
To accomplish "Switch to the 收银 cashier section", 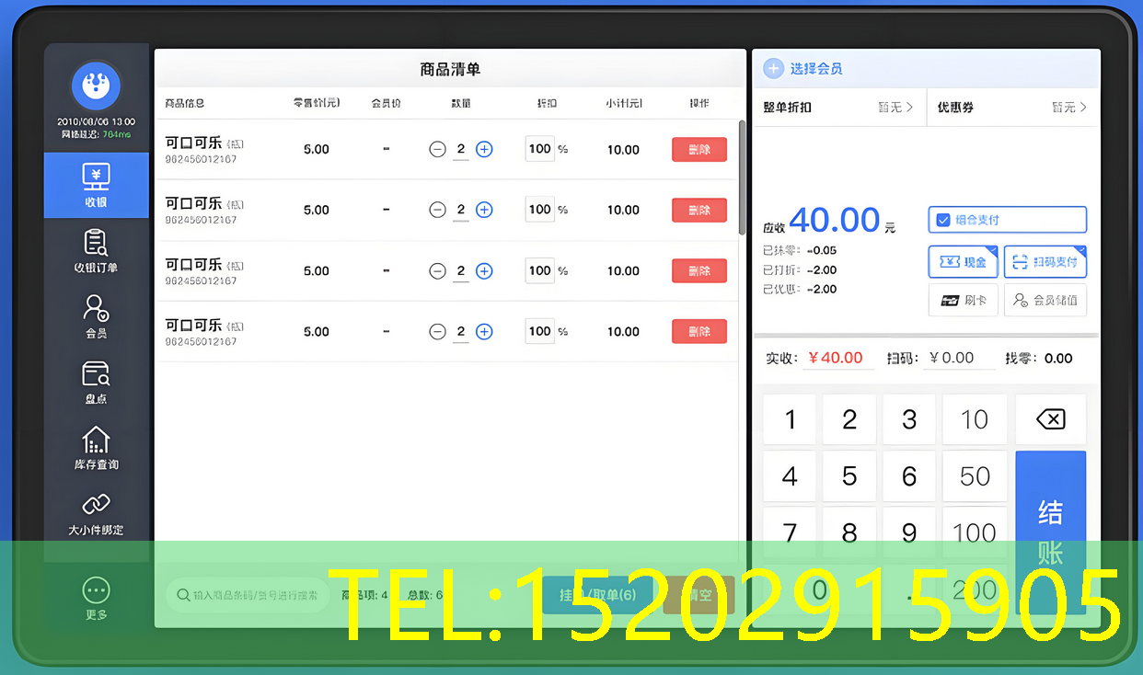I will pos(96,185).
